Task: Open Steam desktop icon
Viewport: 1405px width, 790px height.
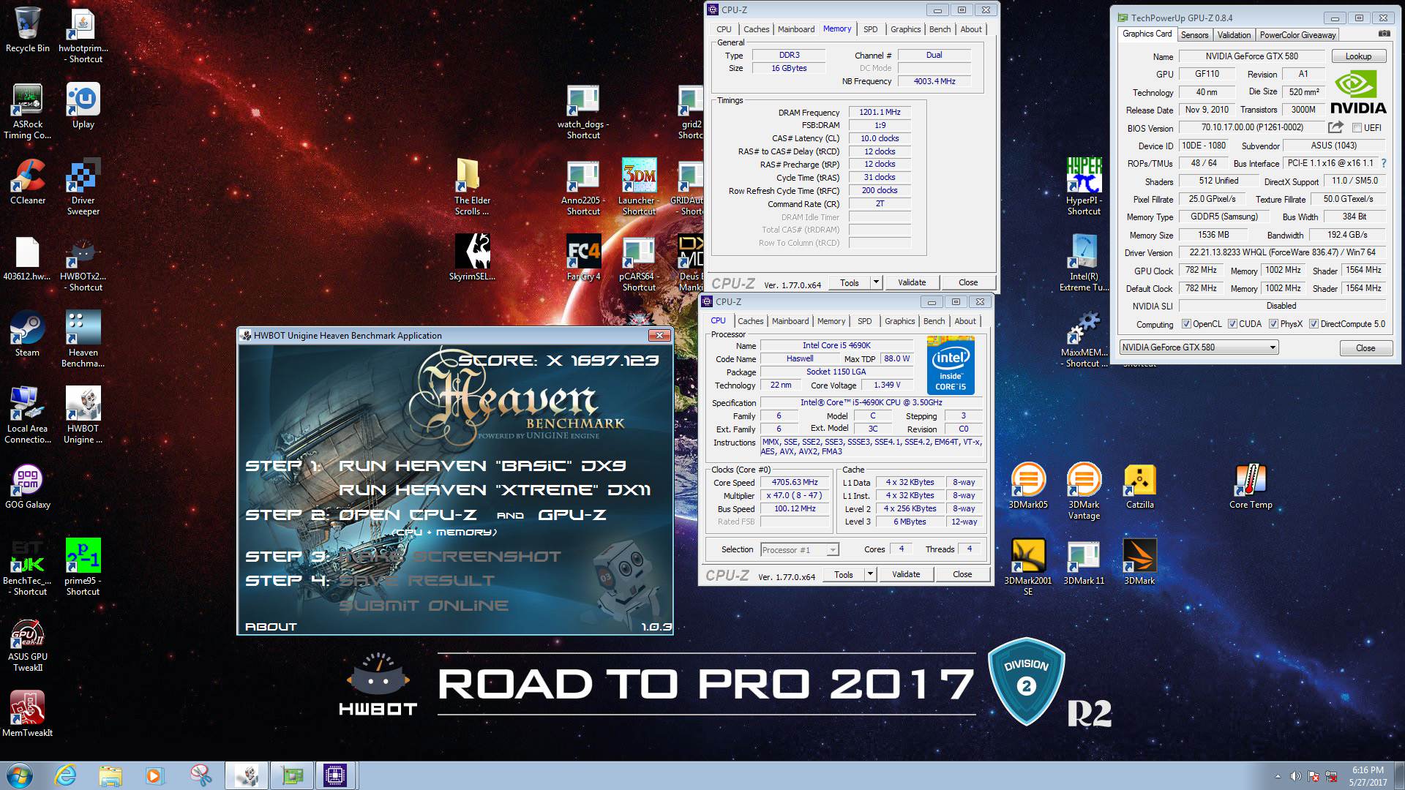Action: point(28,334)
